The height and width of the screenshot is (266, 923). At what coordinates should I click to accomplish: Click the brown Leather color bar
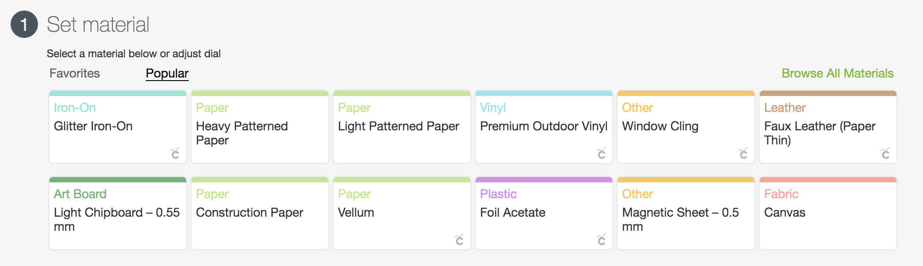pyautogui.click(x=828, y=93)
